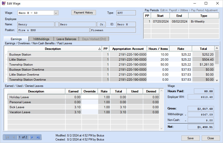Jump to the first wage record
Screen dimensions: 223x143
pyautogui.click(x=8, y=137)
